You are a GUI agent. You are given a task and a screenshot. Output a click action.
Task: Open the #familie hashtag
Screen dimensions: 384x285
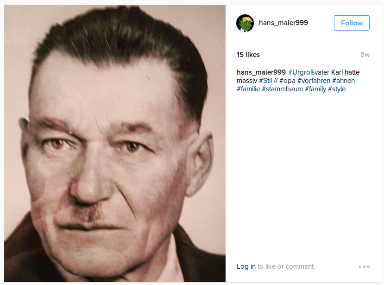[248, 89]
